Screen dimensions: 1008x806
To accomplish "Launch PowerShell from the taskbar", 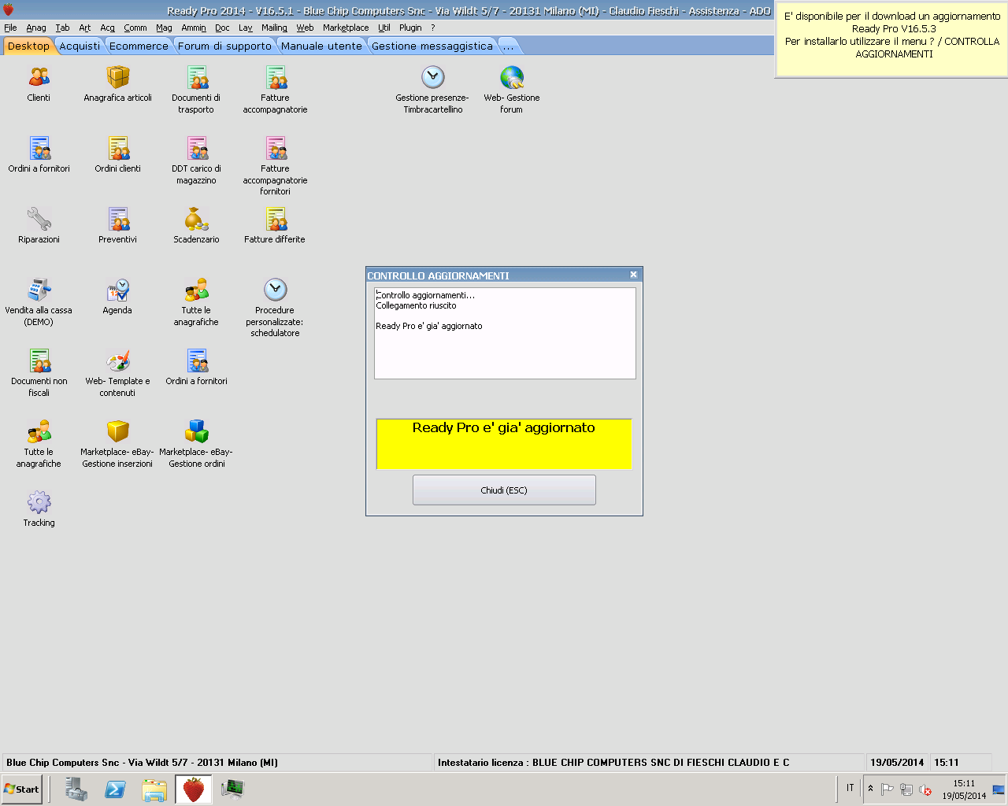I will tap(115, 789).
